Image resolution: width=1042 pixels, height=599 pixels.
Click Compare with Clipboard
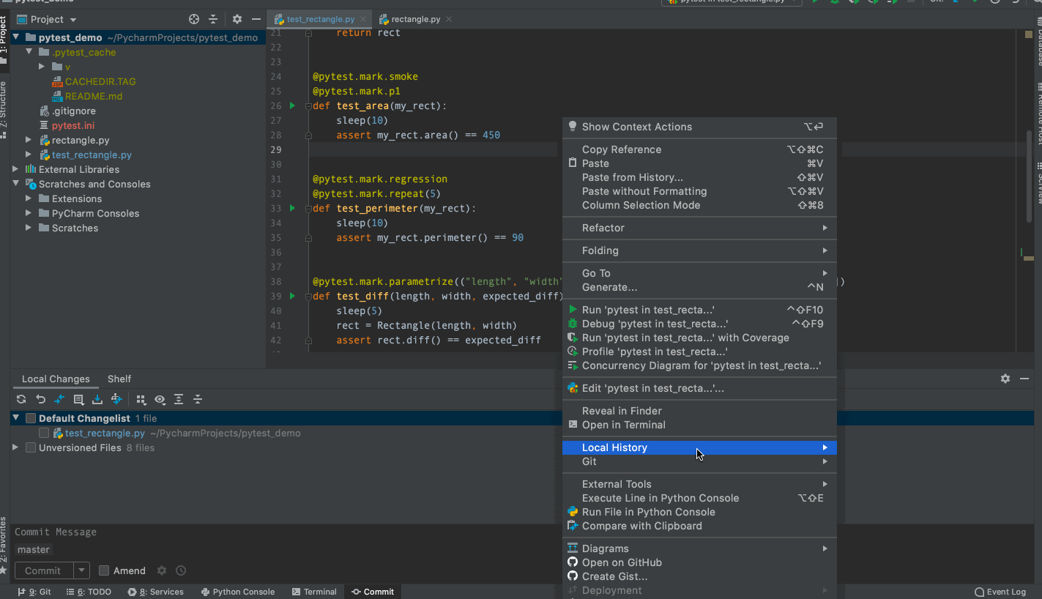click(699, 526)
